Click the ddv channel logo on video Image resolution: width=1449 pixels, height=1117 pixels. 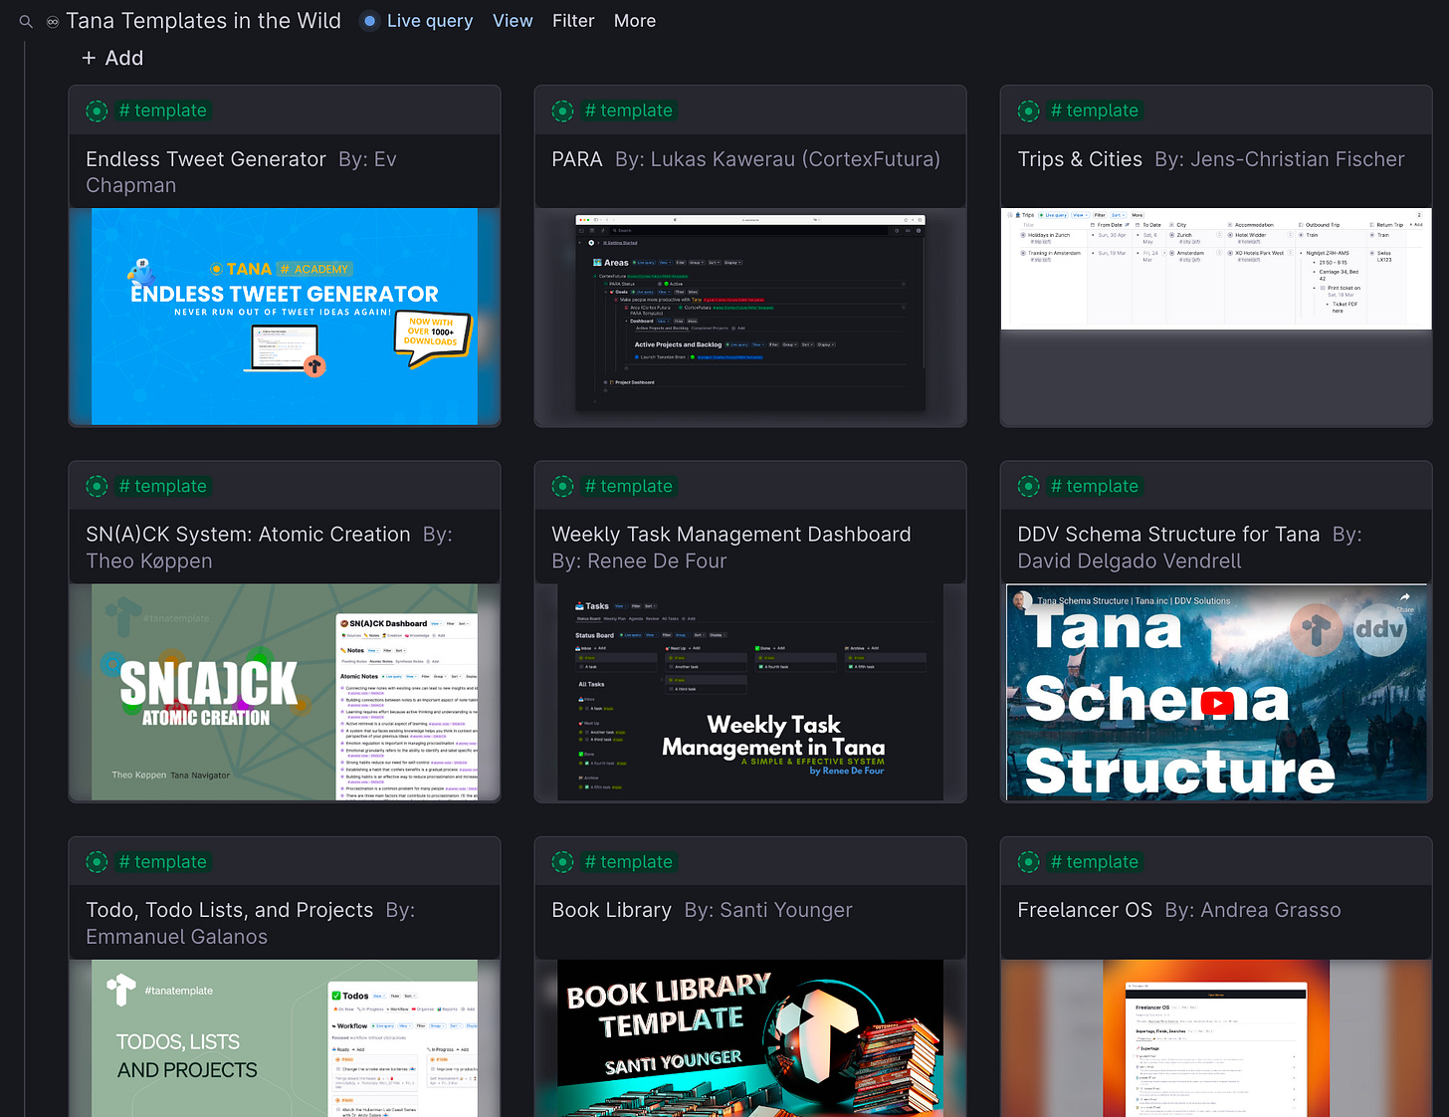[x=1380, y=629]
